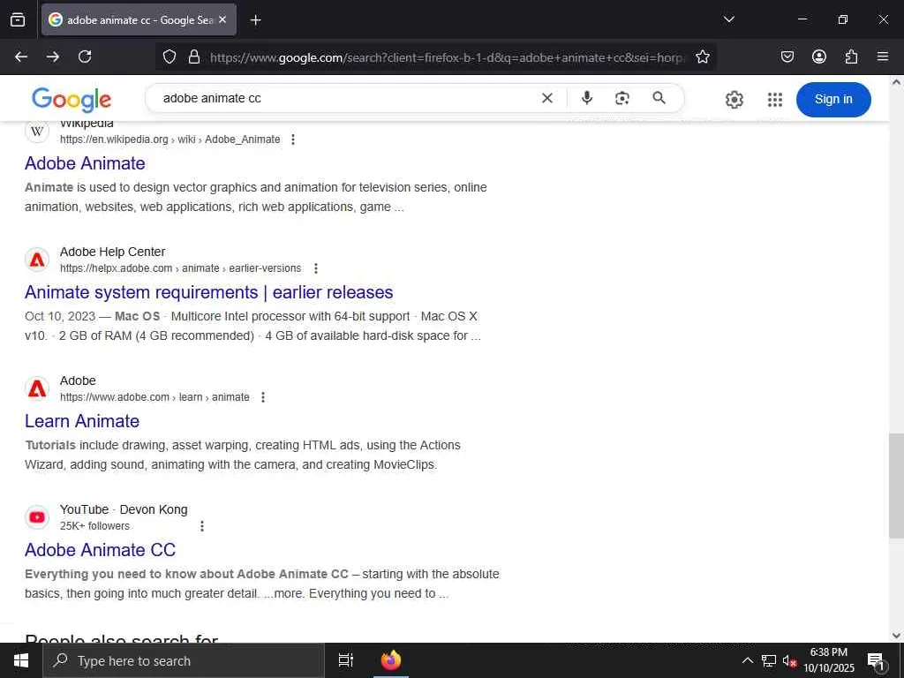The width and height of the screenshot is (904, 678).
Task: Click the en.wikipedia.org breadcrumb URL
Action: (x=170, y=139)
